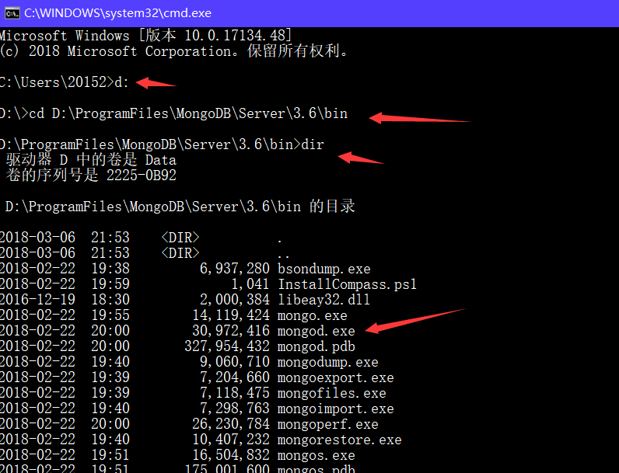Click the 'cd D:\ProgramFiles\MongoDB\Server\3.6\bin' command
This screenshot has width=619, height=473.
click(x=188, y=113)
